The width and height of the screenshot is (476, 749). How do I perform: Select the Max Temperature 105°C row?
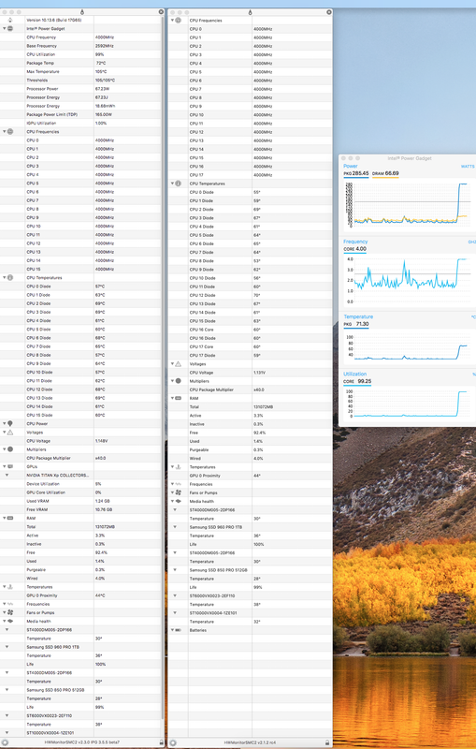click(81, 72)
